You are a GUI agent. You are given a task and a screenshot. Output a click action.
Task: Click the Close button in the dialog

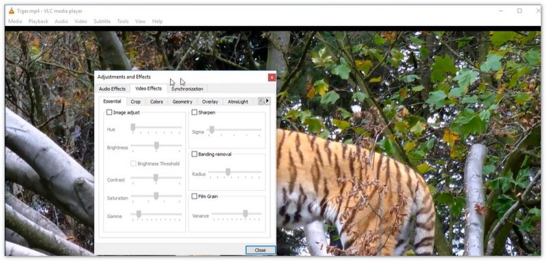[x=261, y=250]
